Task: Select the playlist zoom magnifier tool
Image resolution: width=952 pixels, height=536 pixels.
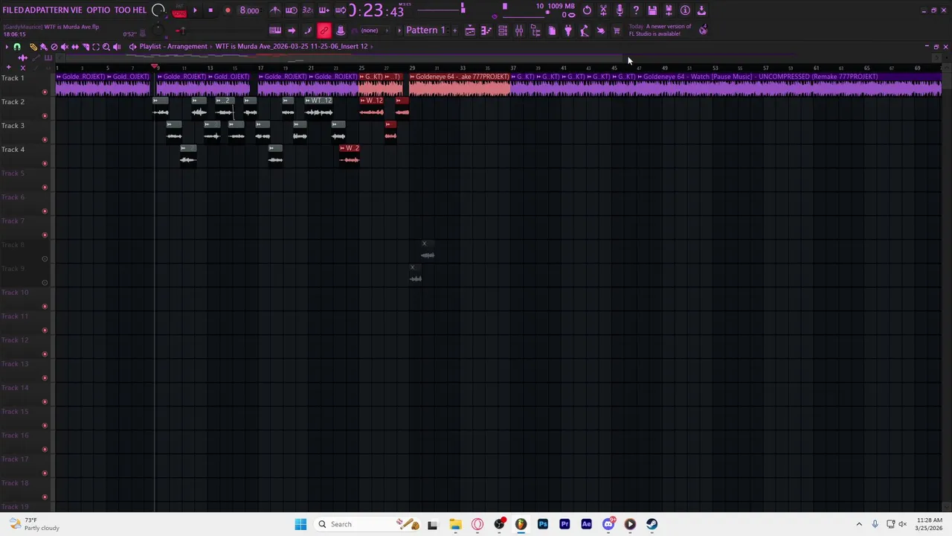Action: tap(106, 46)
